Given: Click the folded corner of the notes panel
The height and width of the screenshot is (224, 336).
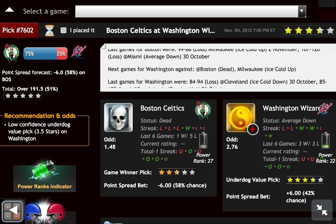Looking at the screenshot, I should pyautogui.click(x=103, y=46).
